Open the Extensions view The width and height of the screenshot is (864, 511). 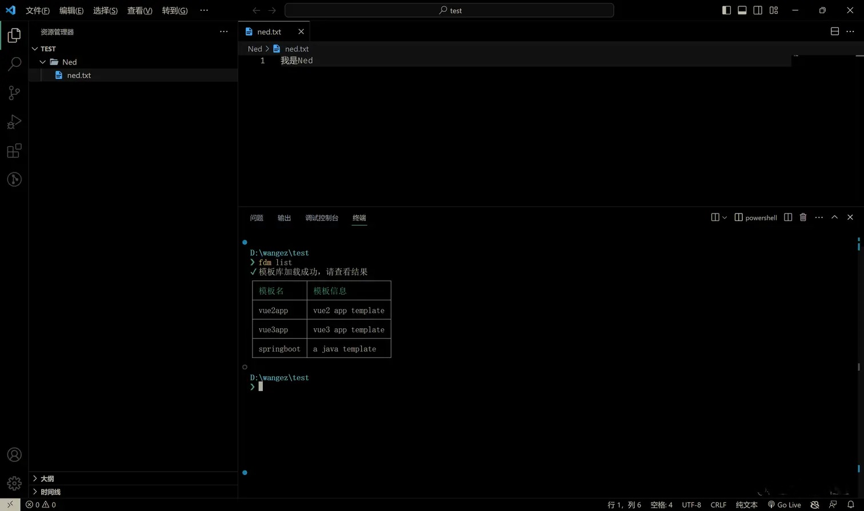14,151
